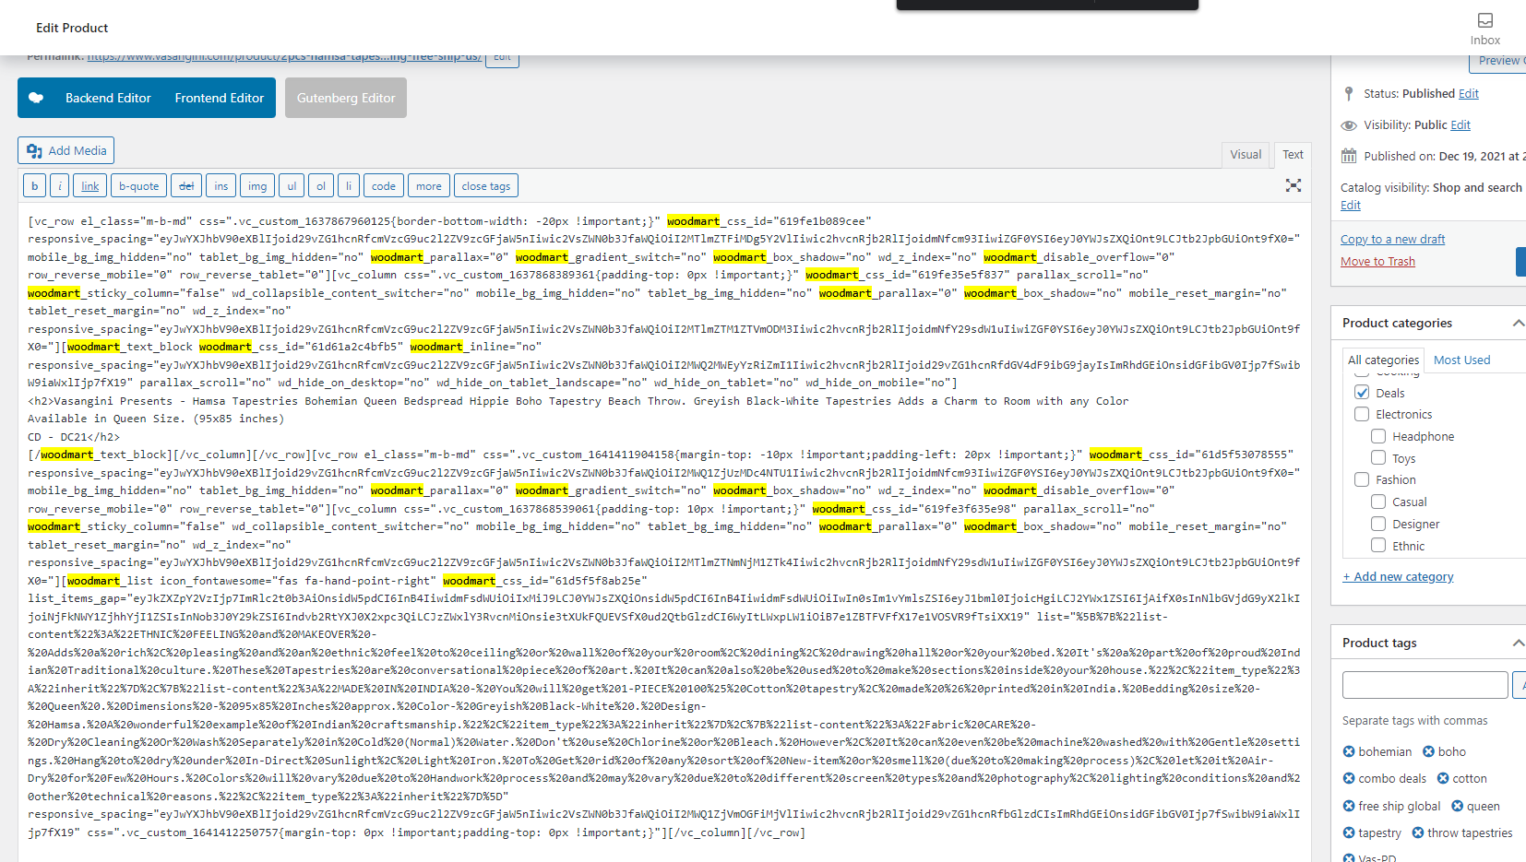Remove the queen tag
This screenshot has width=1526, height=862.
(x=1458, y=806)
